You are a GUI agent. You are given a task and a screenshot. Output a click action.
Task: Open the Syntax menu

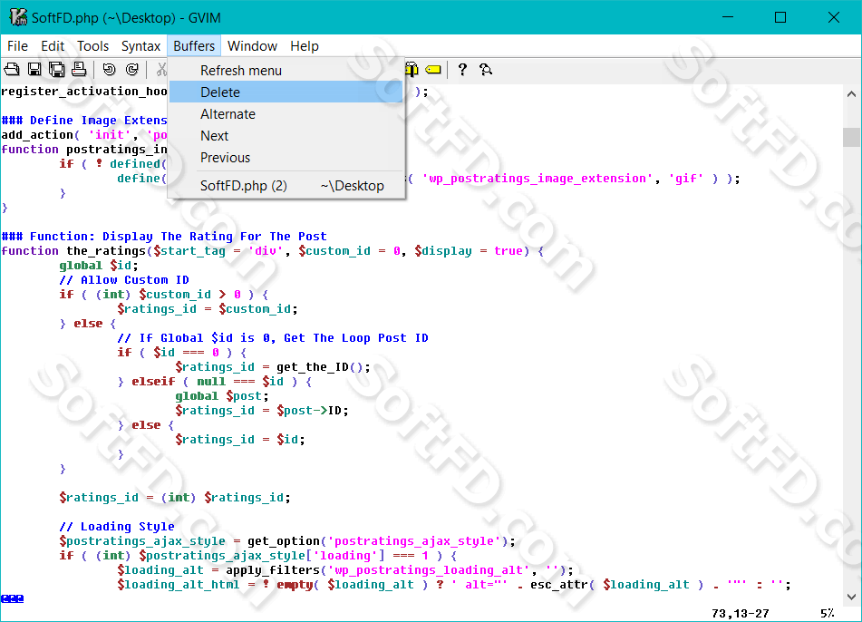[140, 46]
